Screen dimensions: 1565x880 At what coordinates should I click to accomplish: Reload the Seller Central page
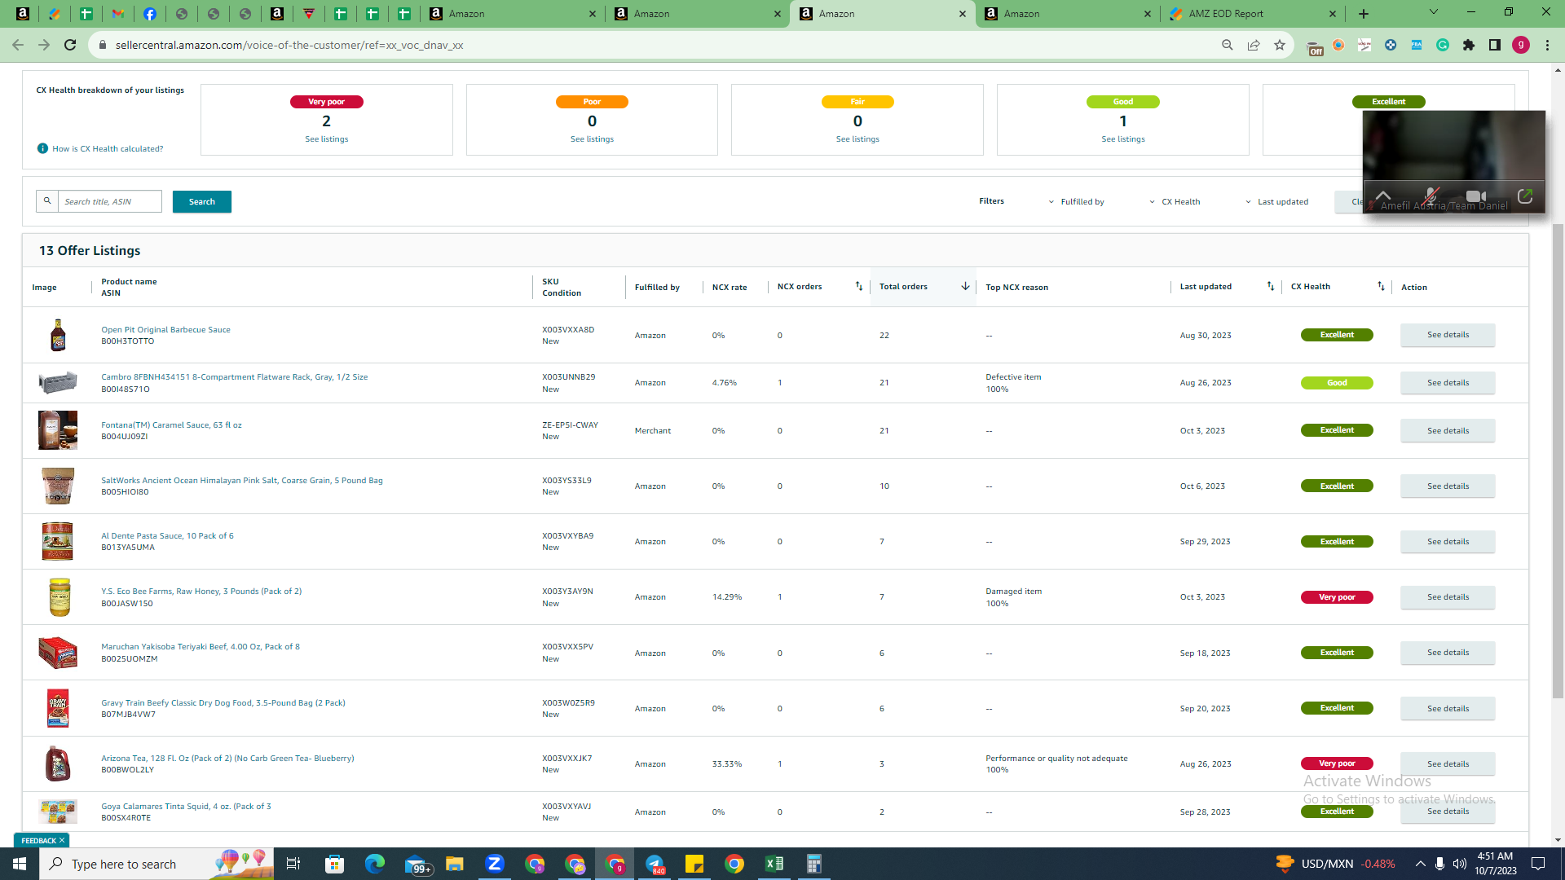[x=70, y=45]
